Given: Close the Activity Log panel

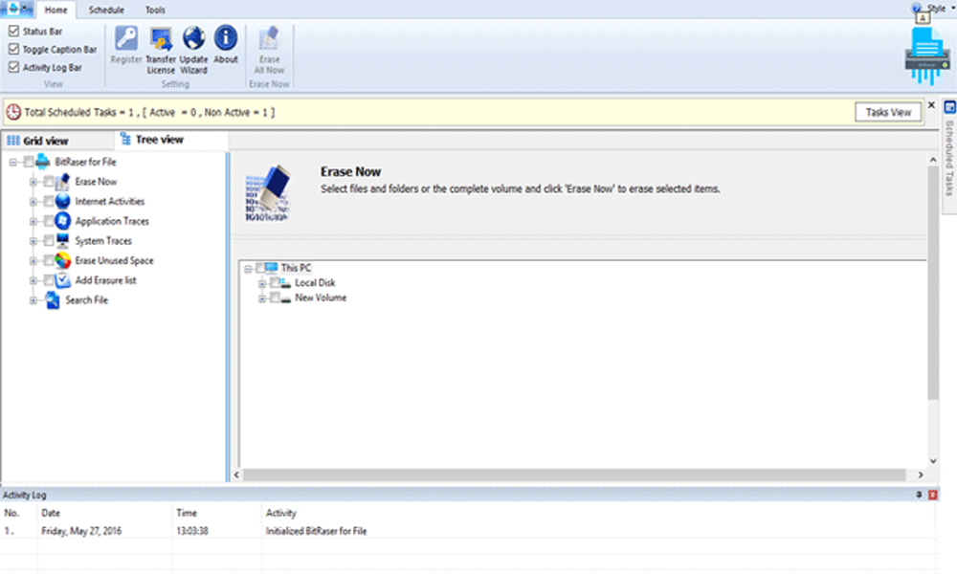Looking at the screenshot, I should tap(932, 495).
